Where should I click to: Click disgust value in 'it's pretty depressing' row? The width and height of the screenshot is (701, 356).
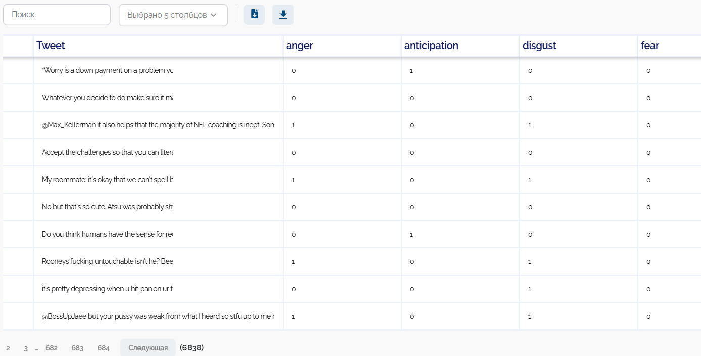pyautogui.click(x=530, y=289)
